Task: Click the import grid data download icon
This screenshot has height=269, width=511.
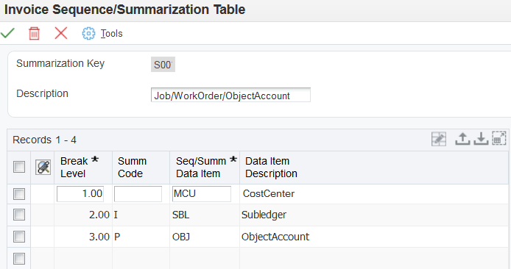Action: [481, 139]
